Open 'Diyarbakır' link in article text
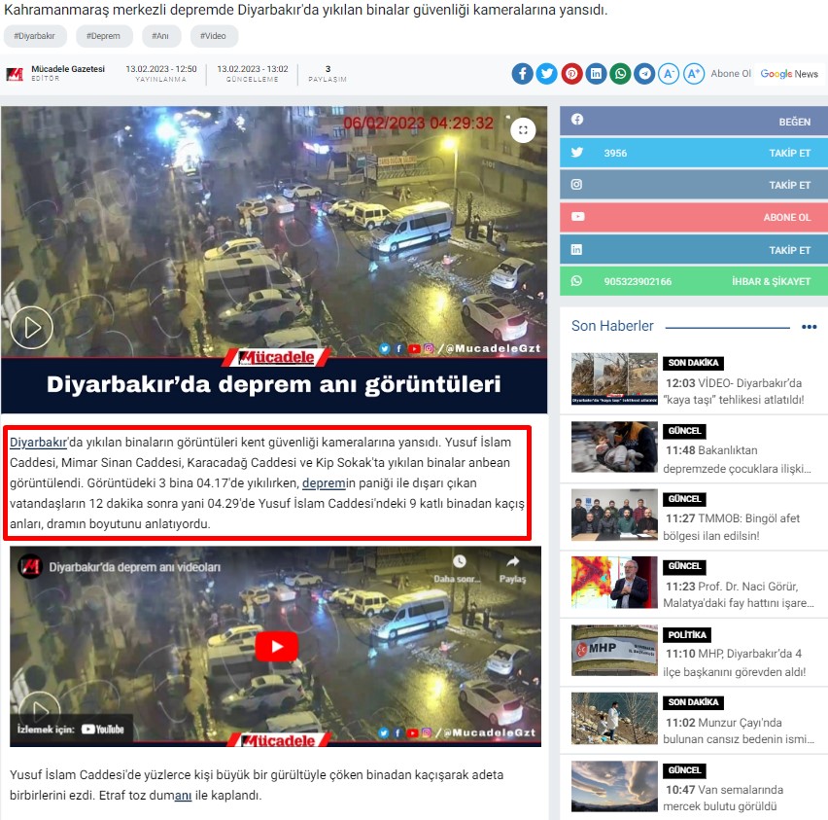This screenshot has width=828, height=820. click(x=38, y=443)
